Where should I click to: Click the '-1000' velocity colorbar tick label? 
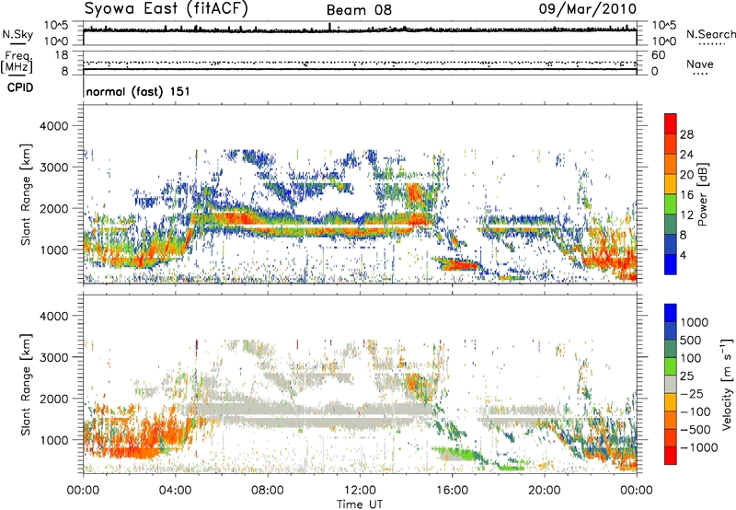click(x=698, y=447)
